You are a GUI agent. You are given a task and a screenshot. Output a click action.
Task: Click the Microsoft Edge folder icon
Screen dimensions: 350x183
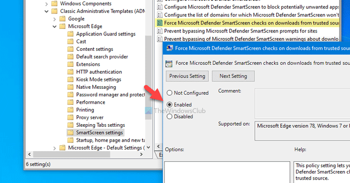click(62, 26)
